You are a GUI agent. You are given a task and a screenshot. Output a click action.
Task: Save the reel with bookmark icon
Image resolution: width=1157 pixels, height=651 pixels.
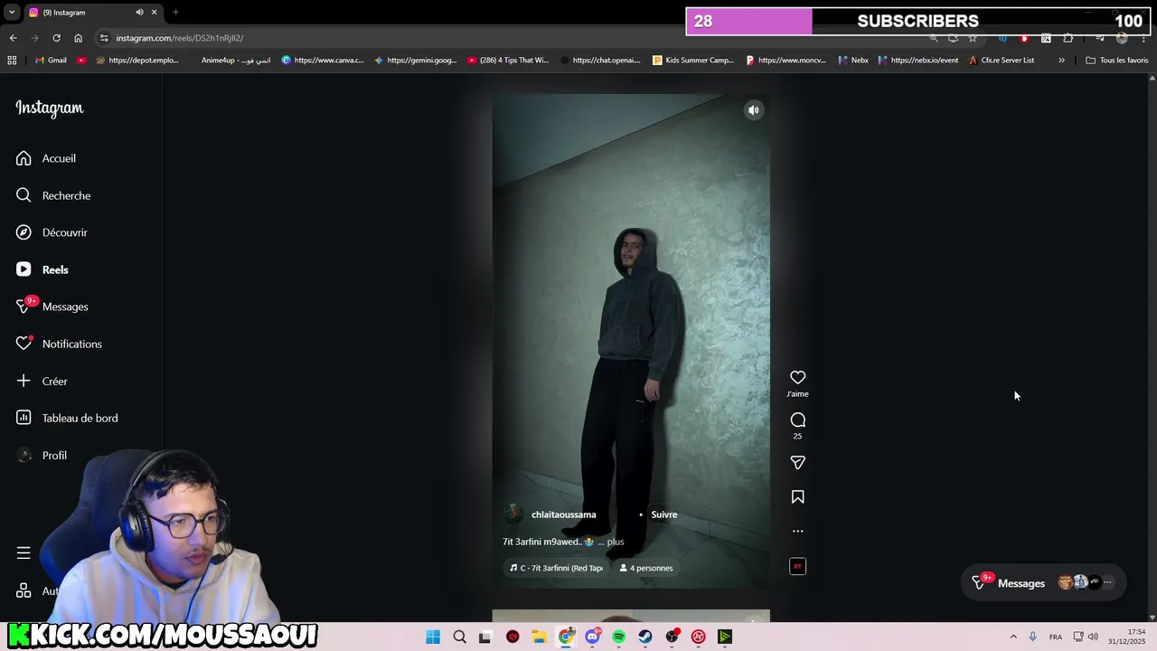tap(797, 496)
